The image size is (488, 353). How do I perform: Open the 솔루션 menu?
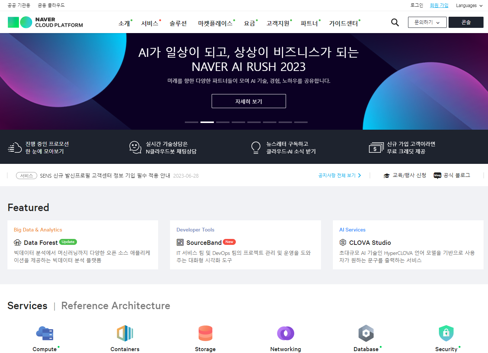pyautogui.click(x=178, y=23)
